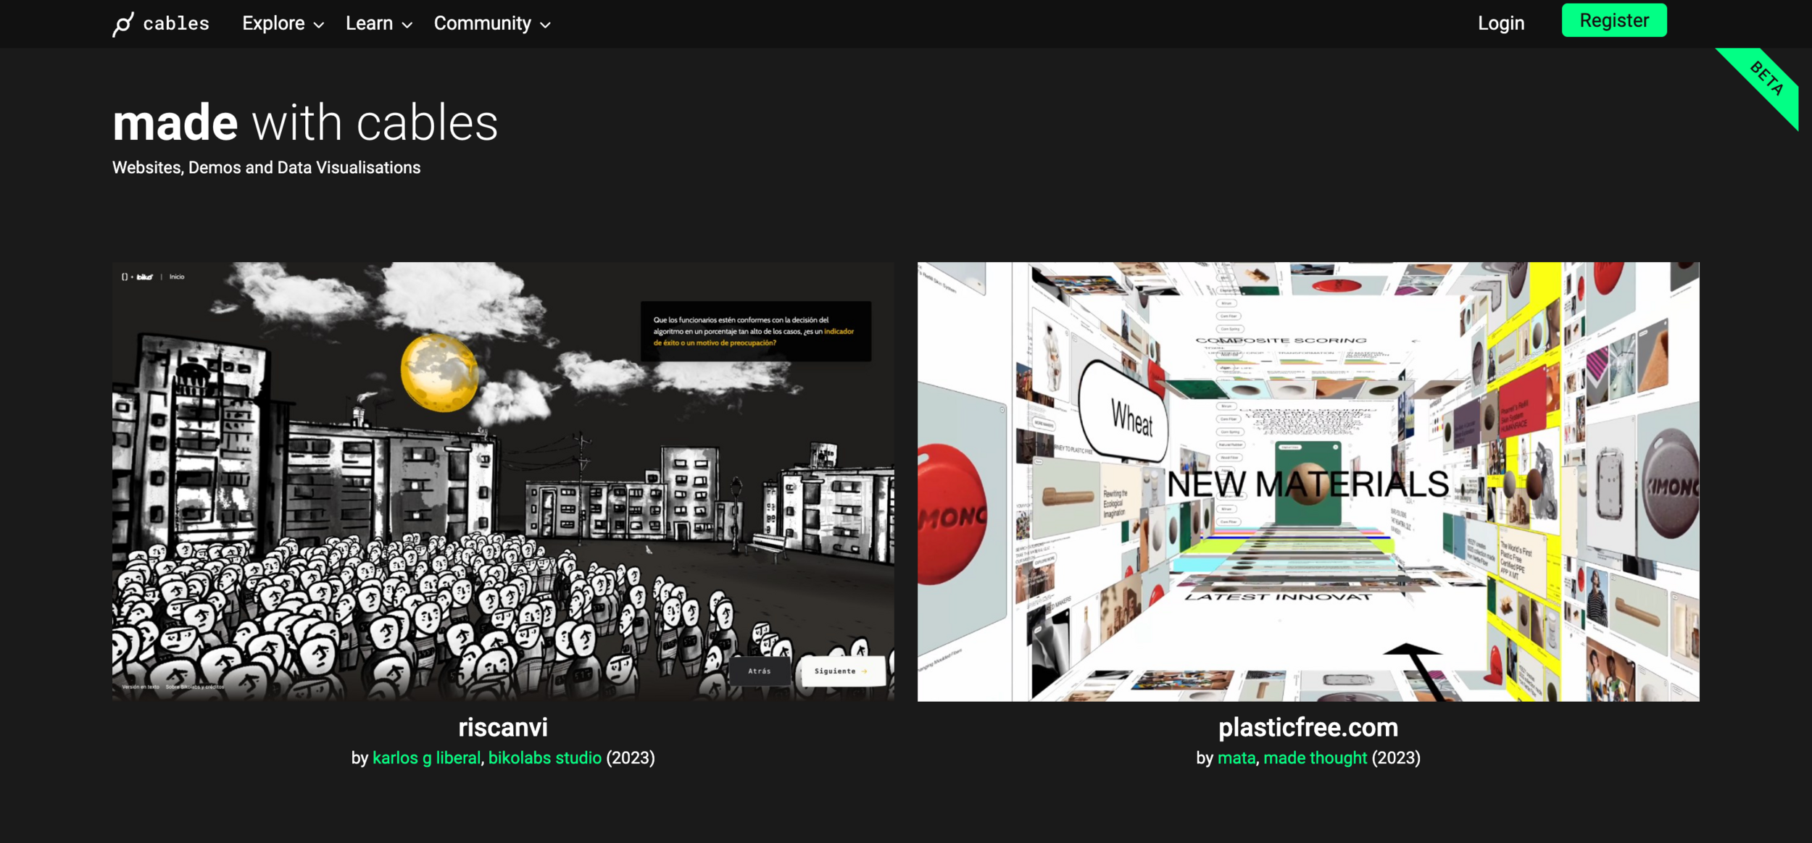The height and width of the screenshot is (843, 1812).
Task: Click the cables wordmark text
Action: (176, 24)
